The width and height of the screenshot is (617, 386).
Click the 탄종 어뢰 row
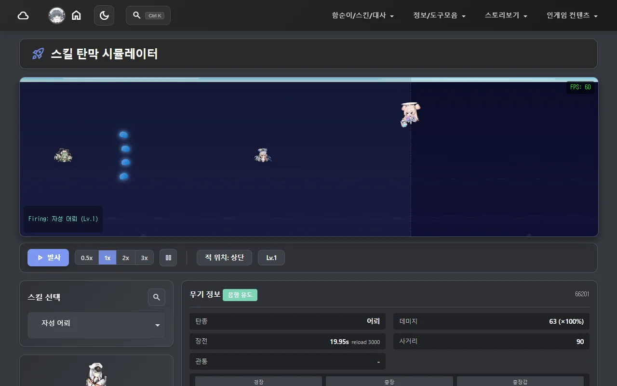287,321
